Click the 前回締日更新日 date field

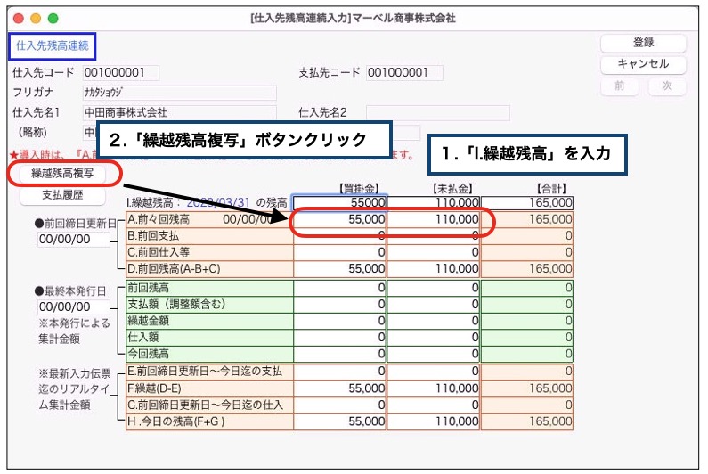pyautogui.click(x=74, y=239)
